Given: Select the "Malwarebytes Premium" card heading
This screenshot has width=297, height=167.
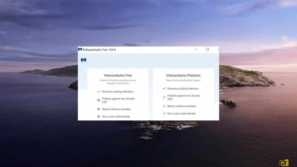Looking at the screenshot, I should [x=183, y=75].
